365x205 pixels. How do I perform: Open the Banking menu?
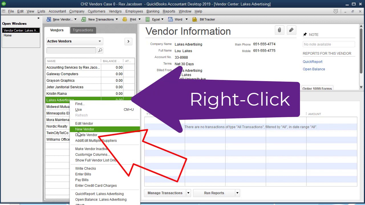pyautogui.click(x=153, y=11)
